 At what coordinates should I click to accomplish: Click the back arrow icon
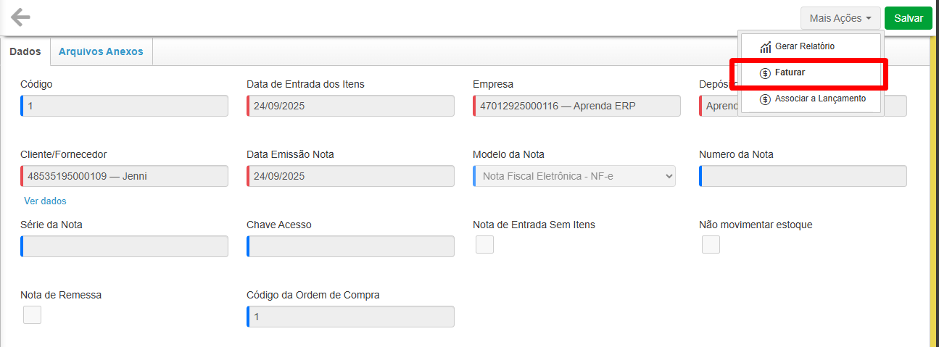(x=20, y=17)
